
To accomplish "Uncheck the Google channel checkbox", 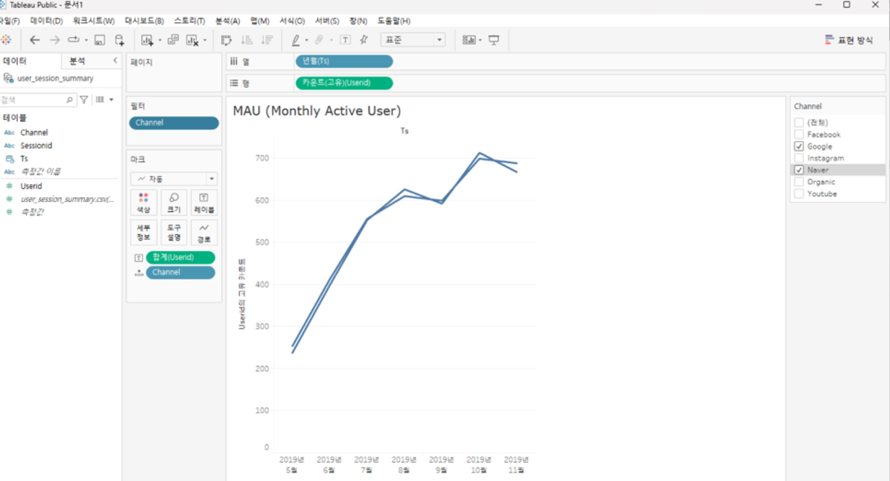I will point(799,146).
